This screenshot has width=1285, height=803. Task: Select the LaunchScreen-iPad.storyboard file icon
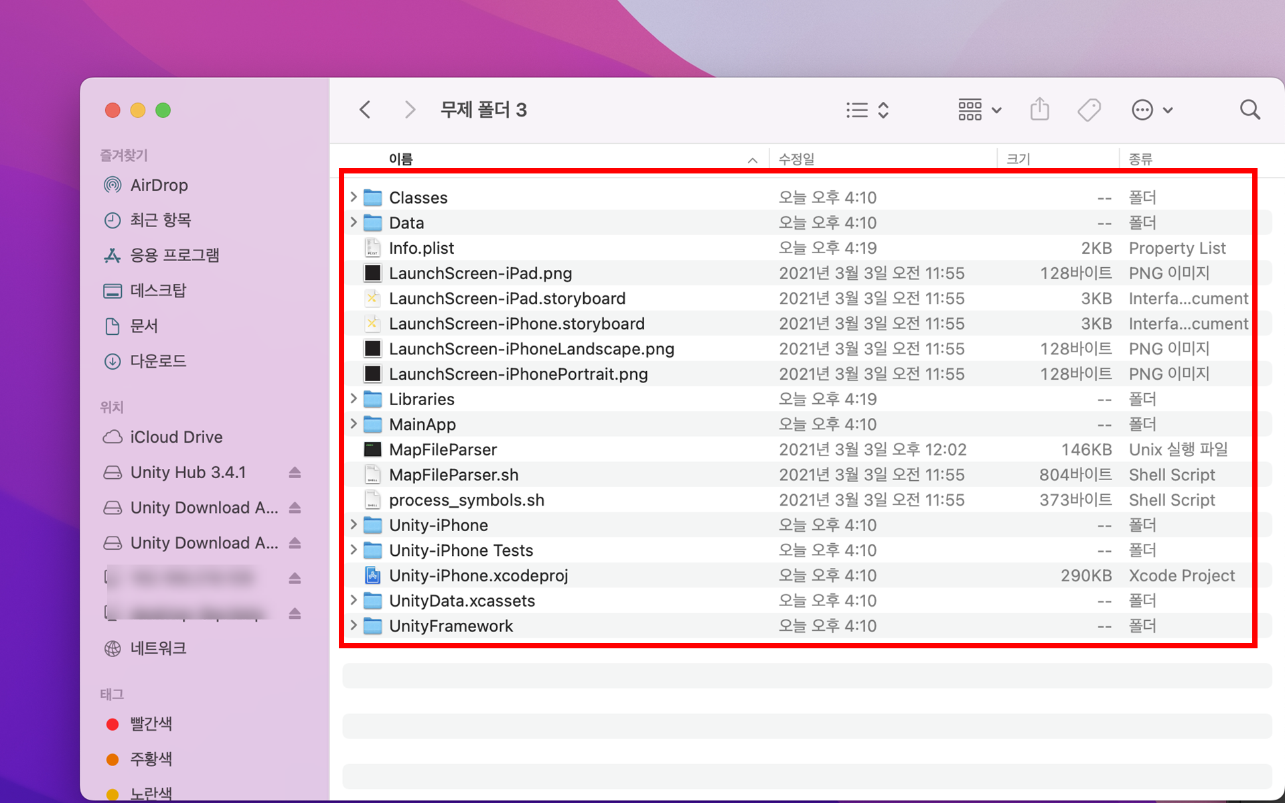372,298
